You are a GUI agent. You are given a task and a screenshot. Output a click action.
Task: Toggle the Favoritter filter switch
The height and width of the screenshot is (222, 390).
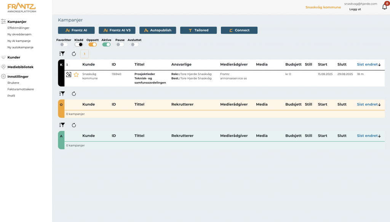[64, 45]
